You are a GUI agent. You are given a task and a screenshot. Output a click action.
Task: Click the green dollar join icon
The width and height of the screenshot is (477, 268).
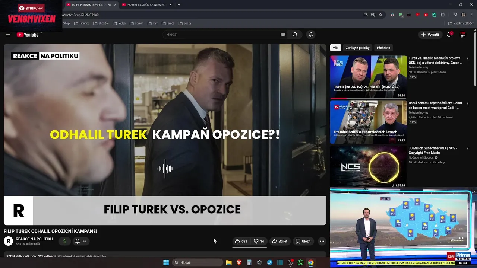[x=64, y=241]
